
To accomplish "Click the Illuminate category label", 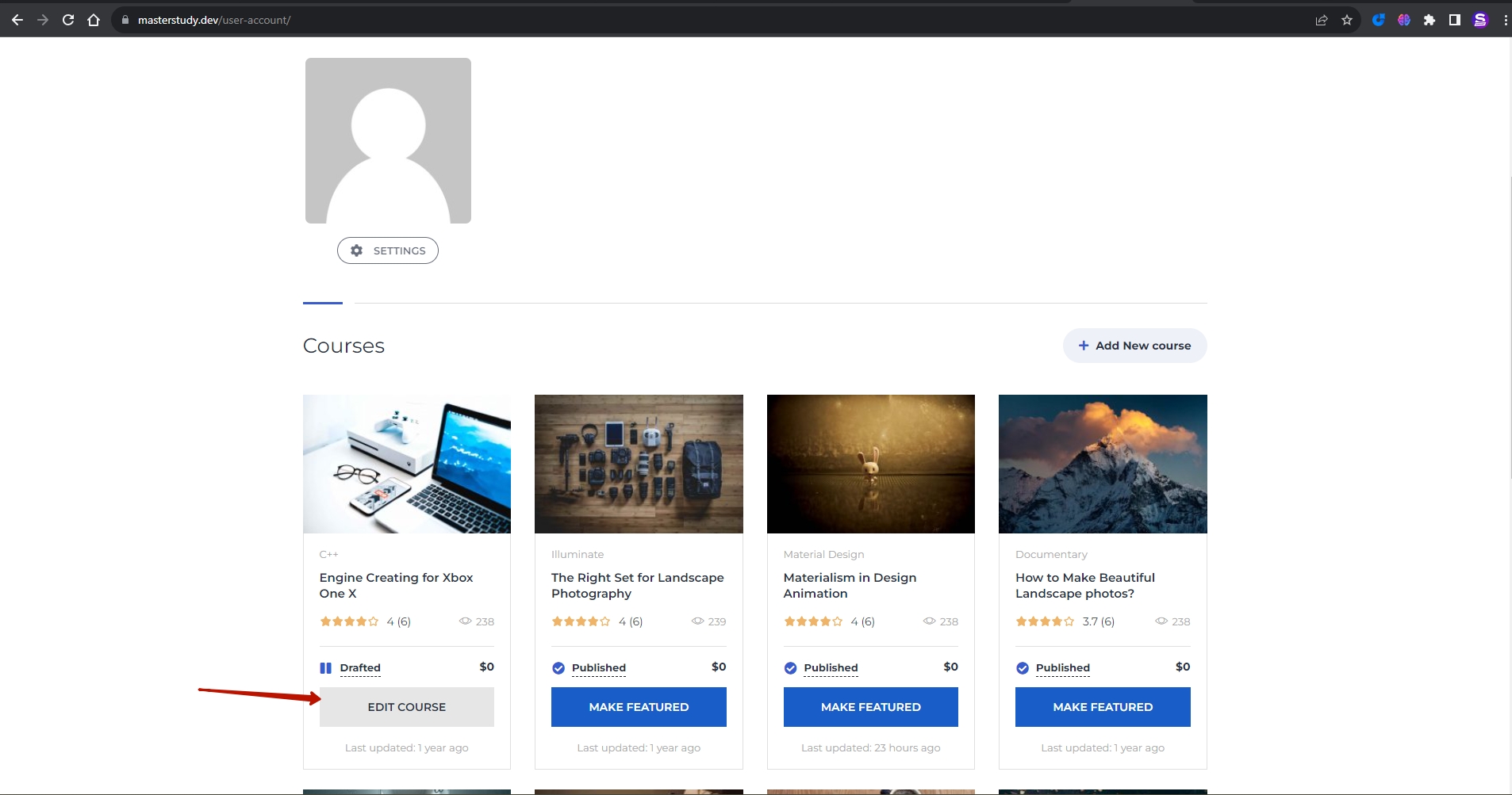I will 578,554.
